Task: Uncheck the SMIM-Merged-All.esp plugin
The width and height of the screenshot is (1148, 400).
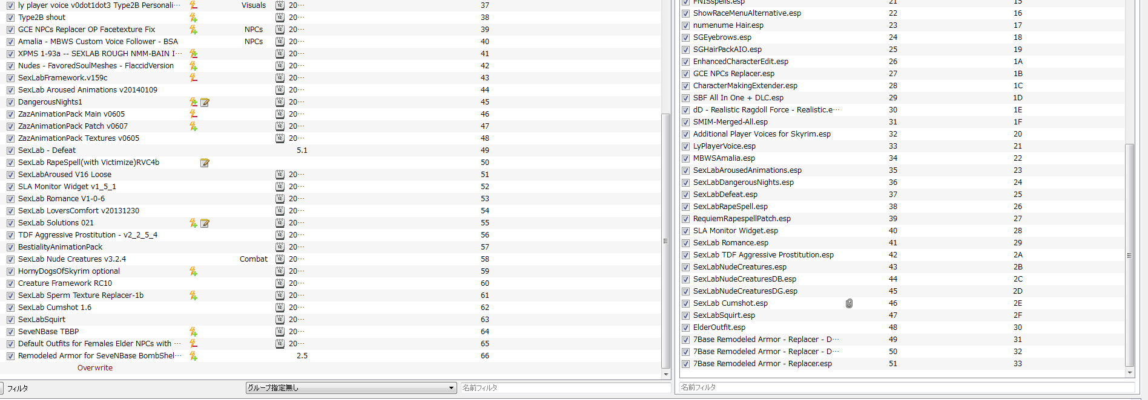Action: pos(685,122)
